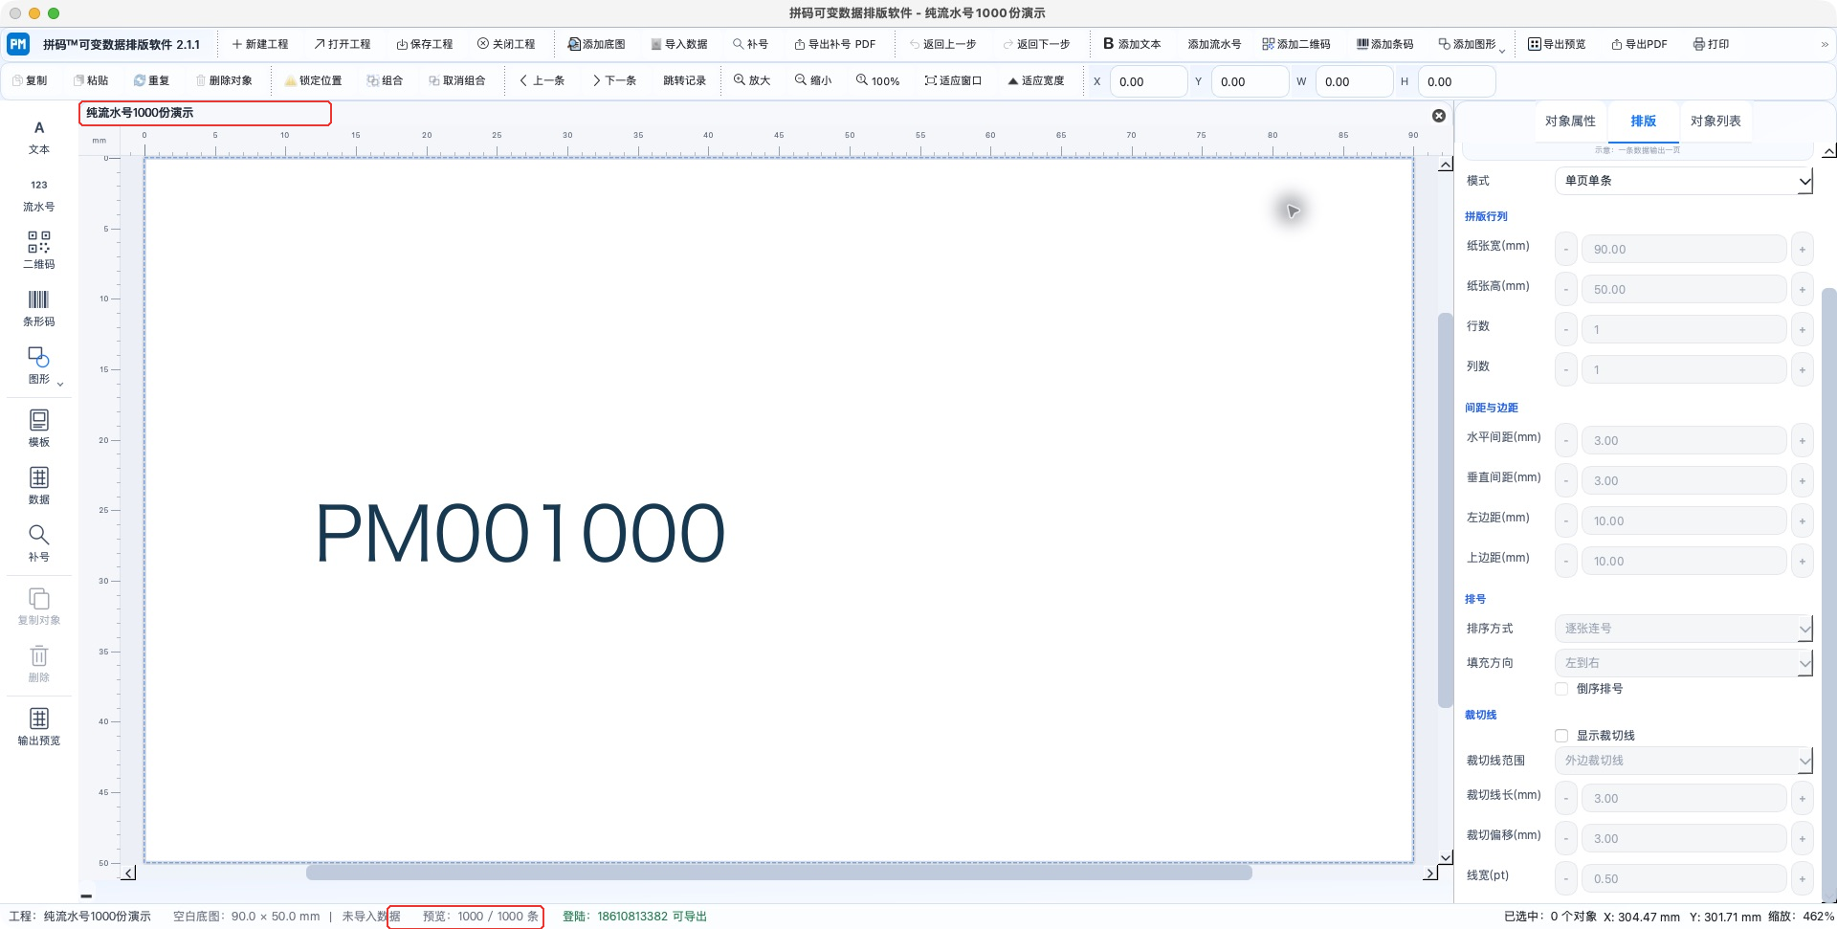This screenshot has height=929, width=1837.
Task: Select the 图形 shape tool in sidebar
Action: (x=39, y=365)
